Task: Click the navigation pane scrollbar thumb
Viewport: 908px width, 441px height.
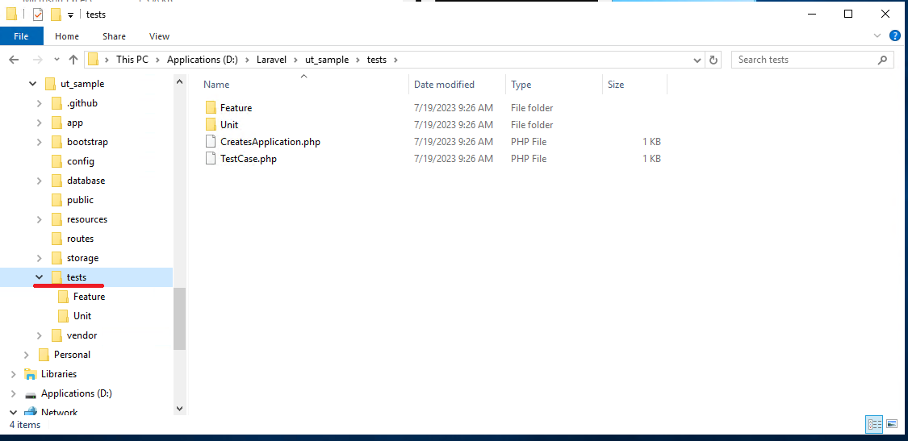Action: tap(179, 318)
